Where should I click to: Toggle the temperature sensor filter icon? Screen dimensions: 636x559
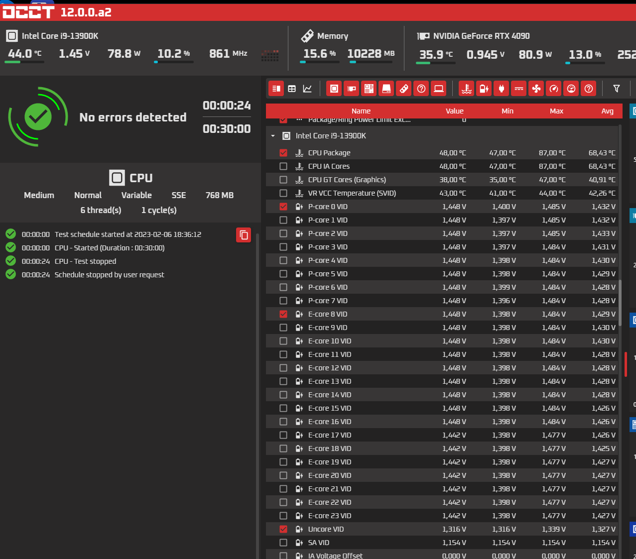(x=467, y=89)
